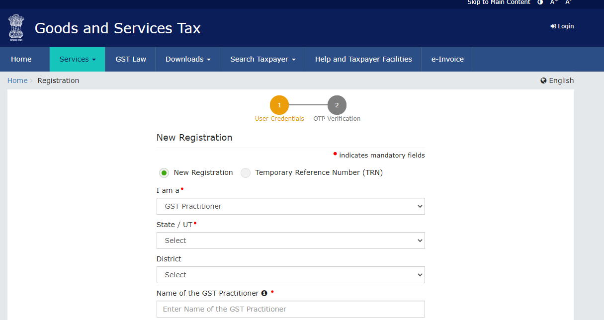Select the New Registration radio button
Viewport: 604px width, 320px height.
tap(164, 172)
